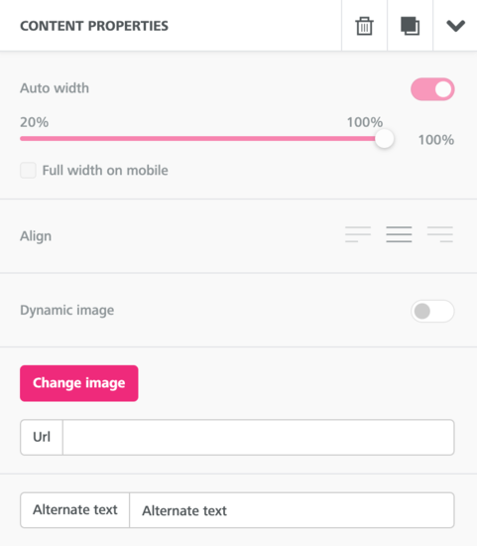Select right alignment icon
The image size is (477, 546).
click(440, 234)
